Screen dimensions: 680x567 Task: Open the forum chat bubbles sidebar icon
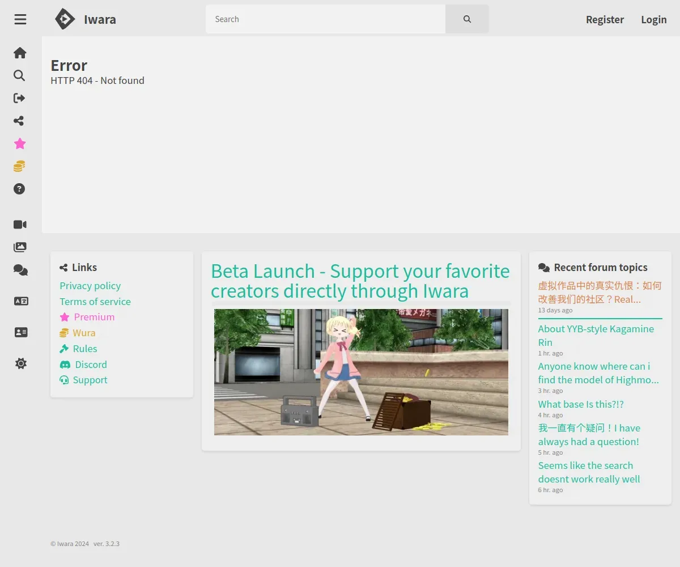point(20,270)
